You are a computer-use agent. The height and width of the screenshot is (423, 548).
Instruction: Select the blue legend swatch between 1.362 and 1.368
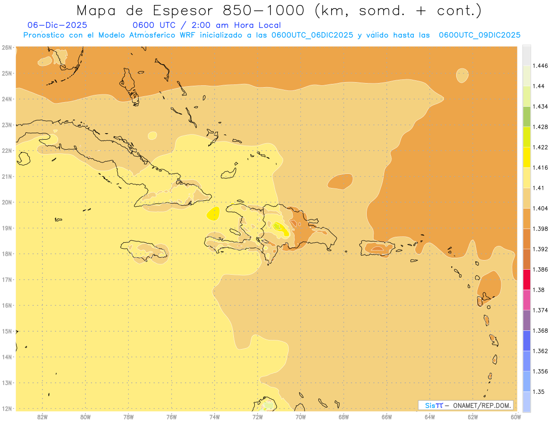[527, 341]
